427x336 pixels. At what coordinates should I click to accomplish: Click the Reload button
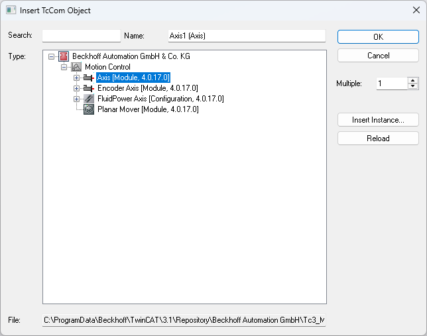tap(378, 139)
